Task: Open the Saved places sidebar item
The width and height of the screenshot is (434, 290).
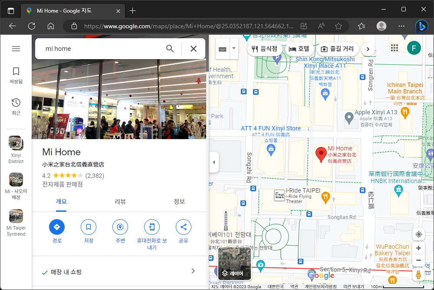Action: (x=16, y=75)
